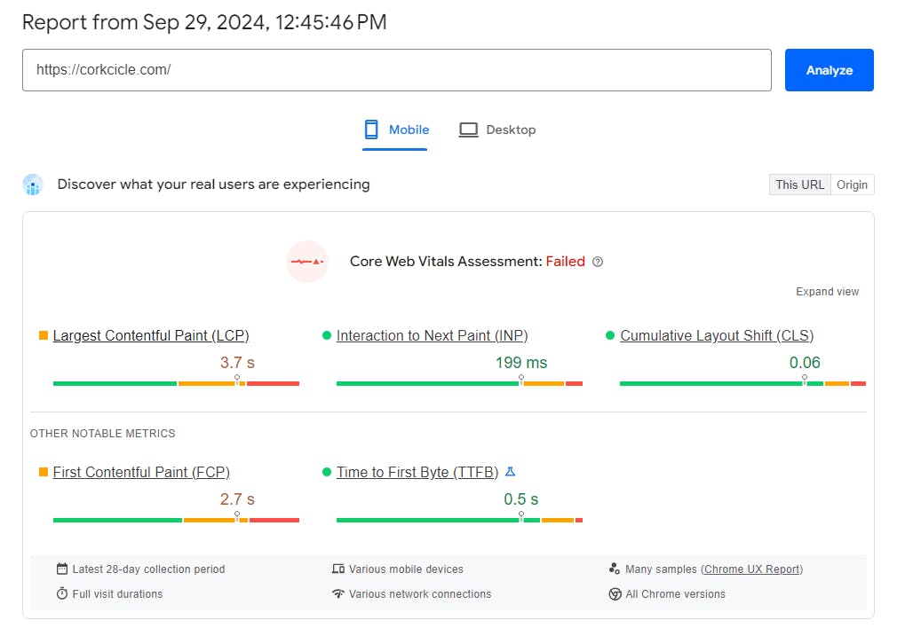Open the Chrome UX Report link

[752, 569]
